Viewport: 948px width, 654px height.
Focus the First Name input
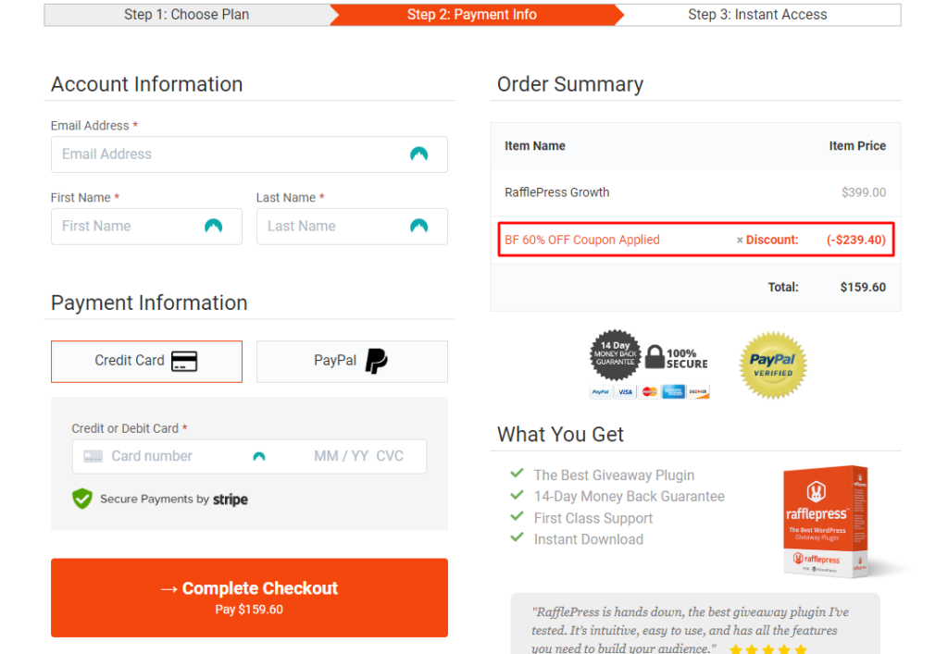pos(147,226)
